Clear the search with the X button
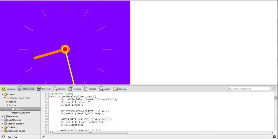Screen dimensions: 278x139 click(274, 89)
